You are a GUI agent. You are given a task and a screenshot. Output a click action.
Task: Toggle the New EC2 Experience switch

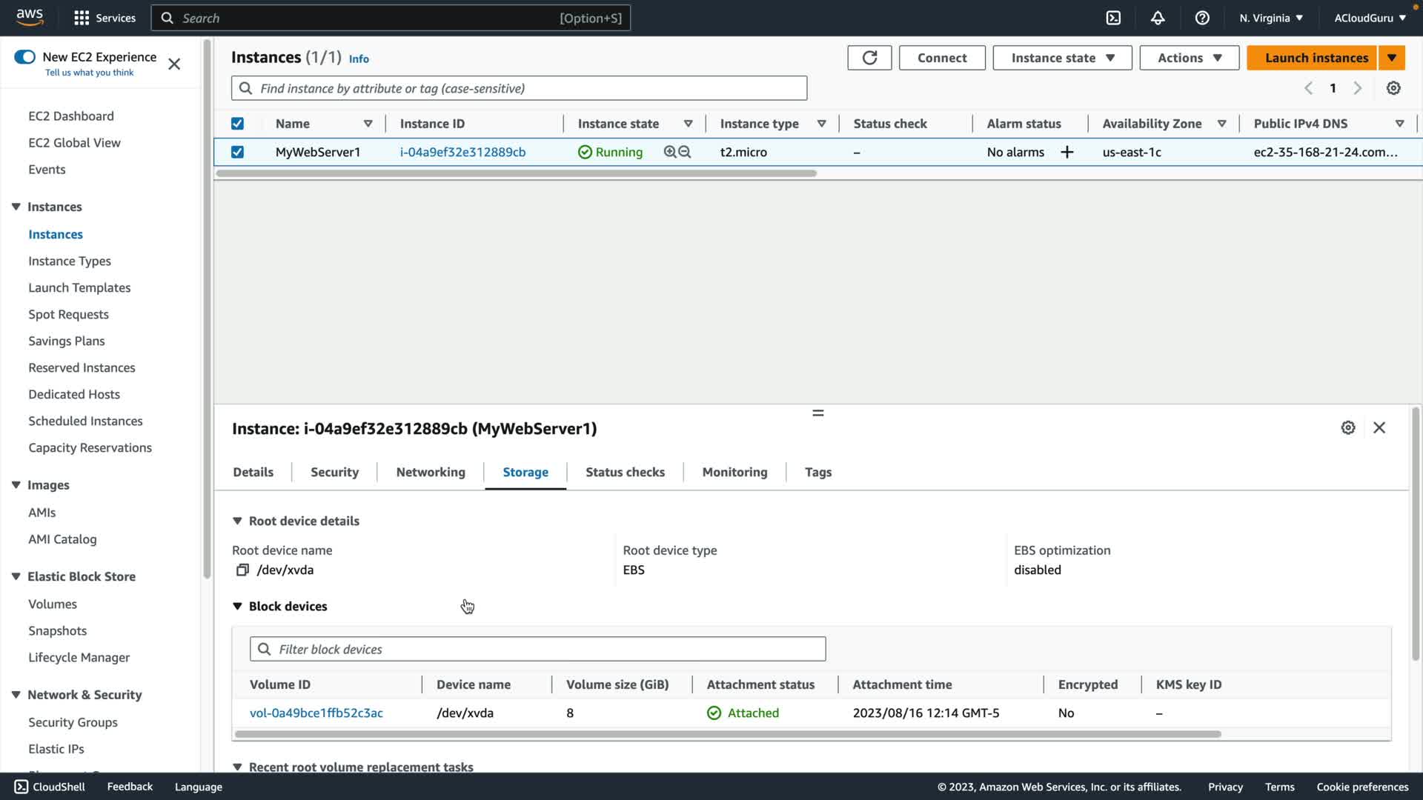(24, 57)
